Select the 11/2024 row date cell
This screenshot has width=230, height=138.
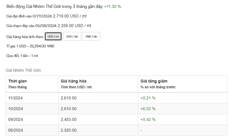[x=15, y=98]
